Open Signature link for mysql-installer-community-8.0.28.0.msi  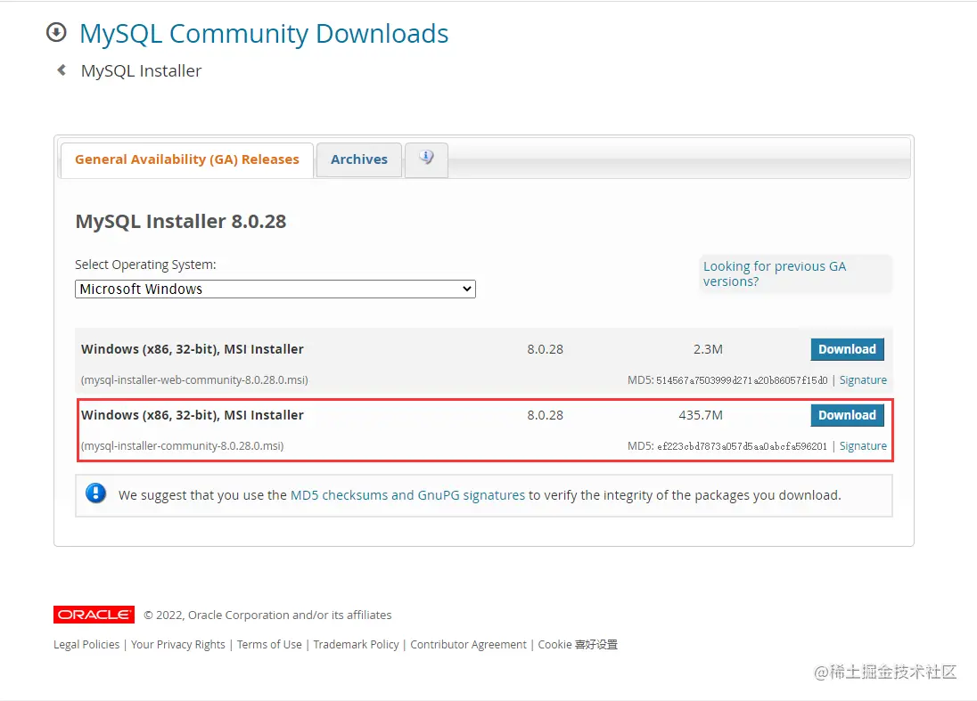click(x=863, y=445)
